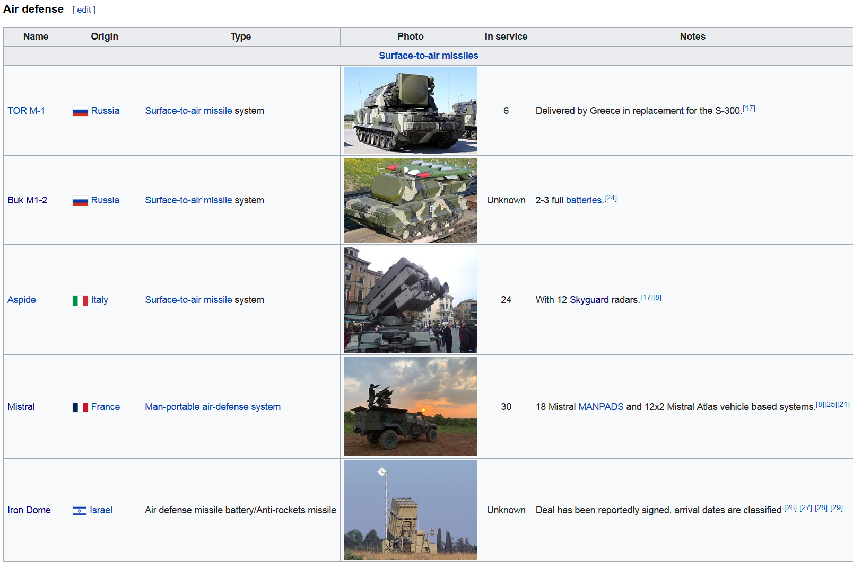Open Surface-to-air missile link in Buk M1-2 row
Image resolution: width=853 pixels, height=562 pixels.
pyautogui.click(x=188, y=200)
